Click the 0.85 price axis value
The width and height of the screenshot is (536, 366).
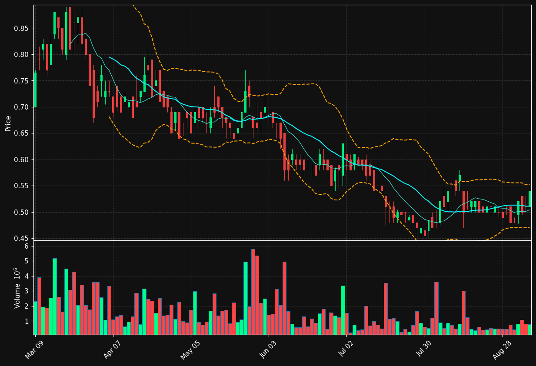tap(21, 28)
